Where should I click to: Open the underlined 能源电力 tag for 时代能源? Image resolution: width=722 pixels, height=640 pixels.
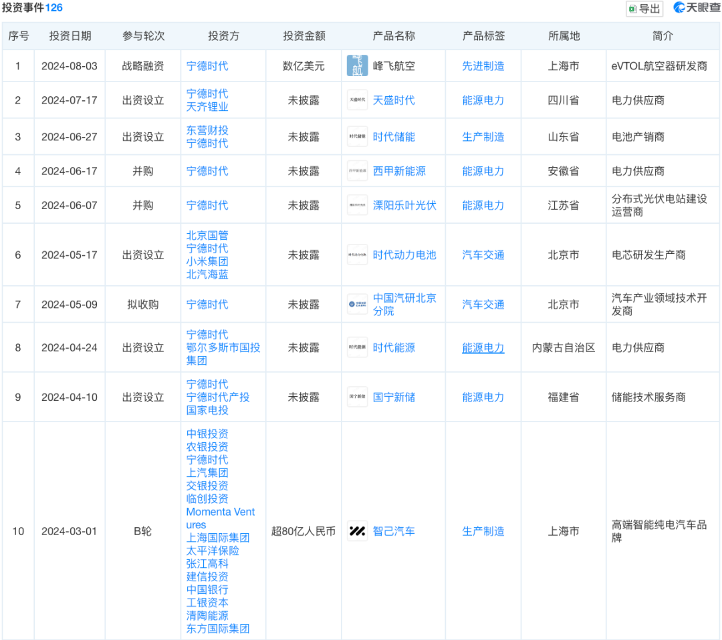[x=483, y=348]
